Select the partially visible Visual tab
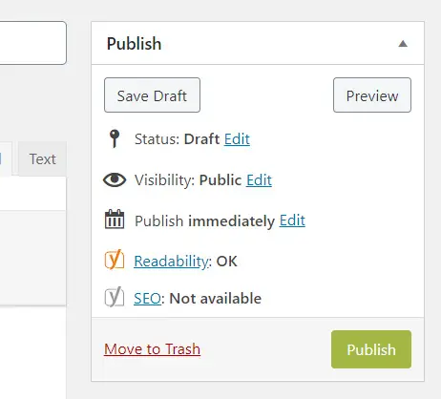 (x=6, y=158)
